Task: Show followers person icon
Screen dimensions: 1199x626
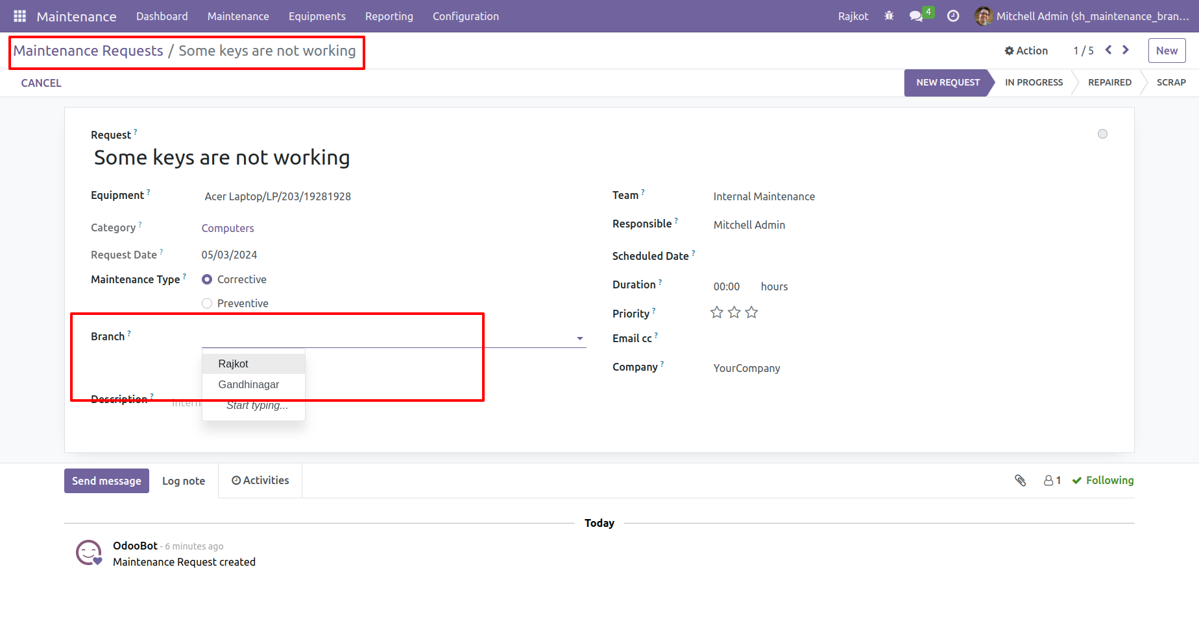Action: (1052, 480)
